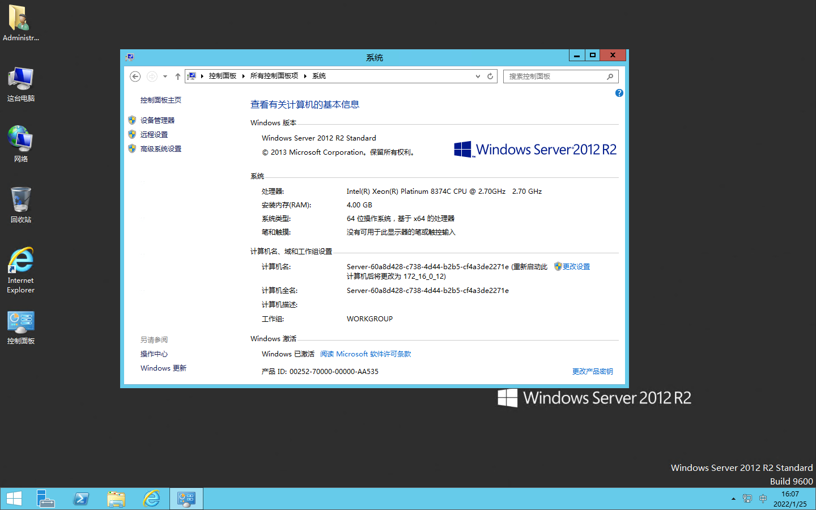Image resolution: width=816 pixels, height=510 pixels.
Task: Click the network tray icon
Action: point(747,499)
